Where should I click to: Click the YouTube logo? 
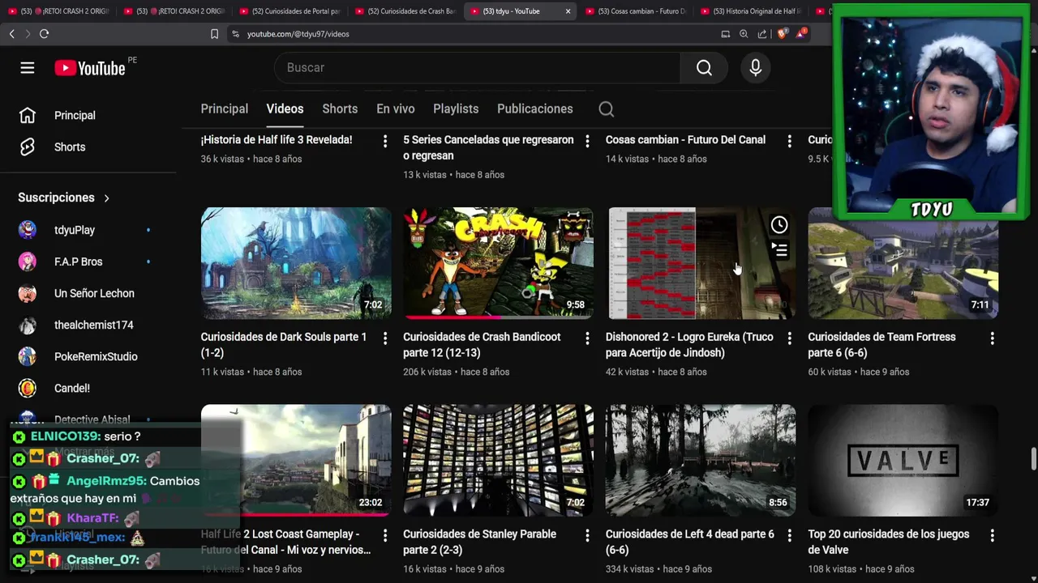(x=90, y=68)
